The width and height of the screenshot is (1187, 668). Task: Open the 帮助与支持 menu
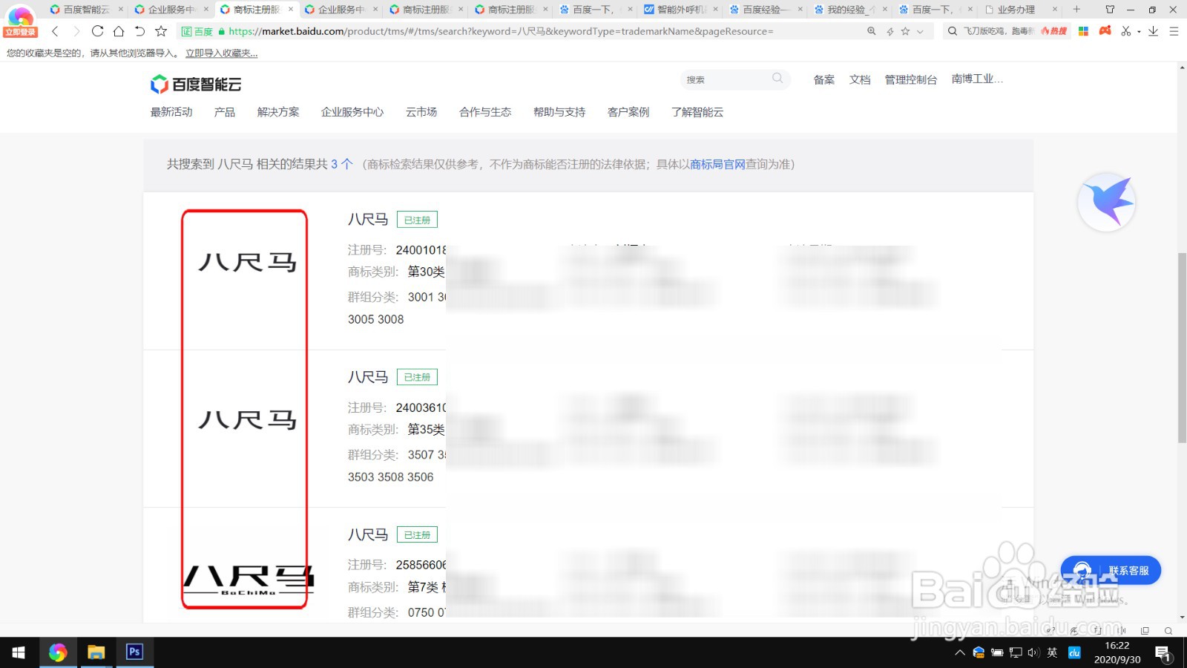pos(559,112)
